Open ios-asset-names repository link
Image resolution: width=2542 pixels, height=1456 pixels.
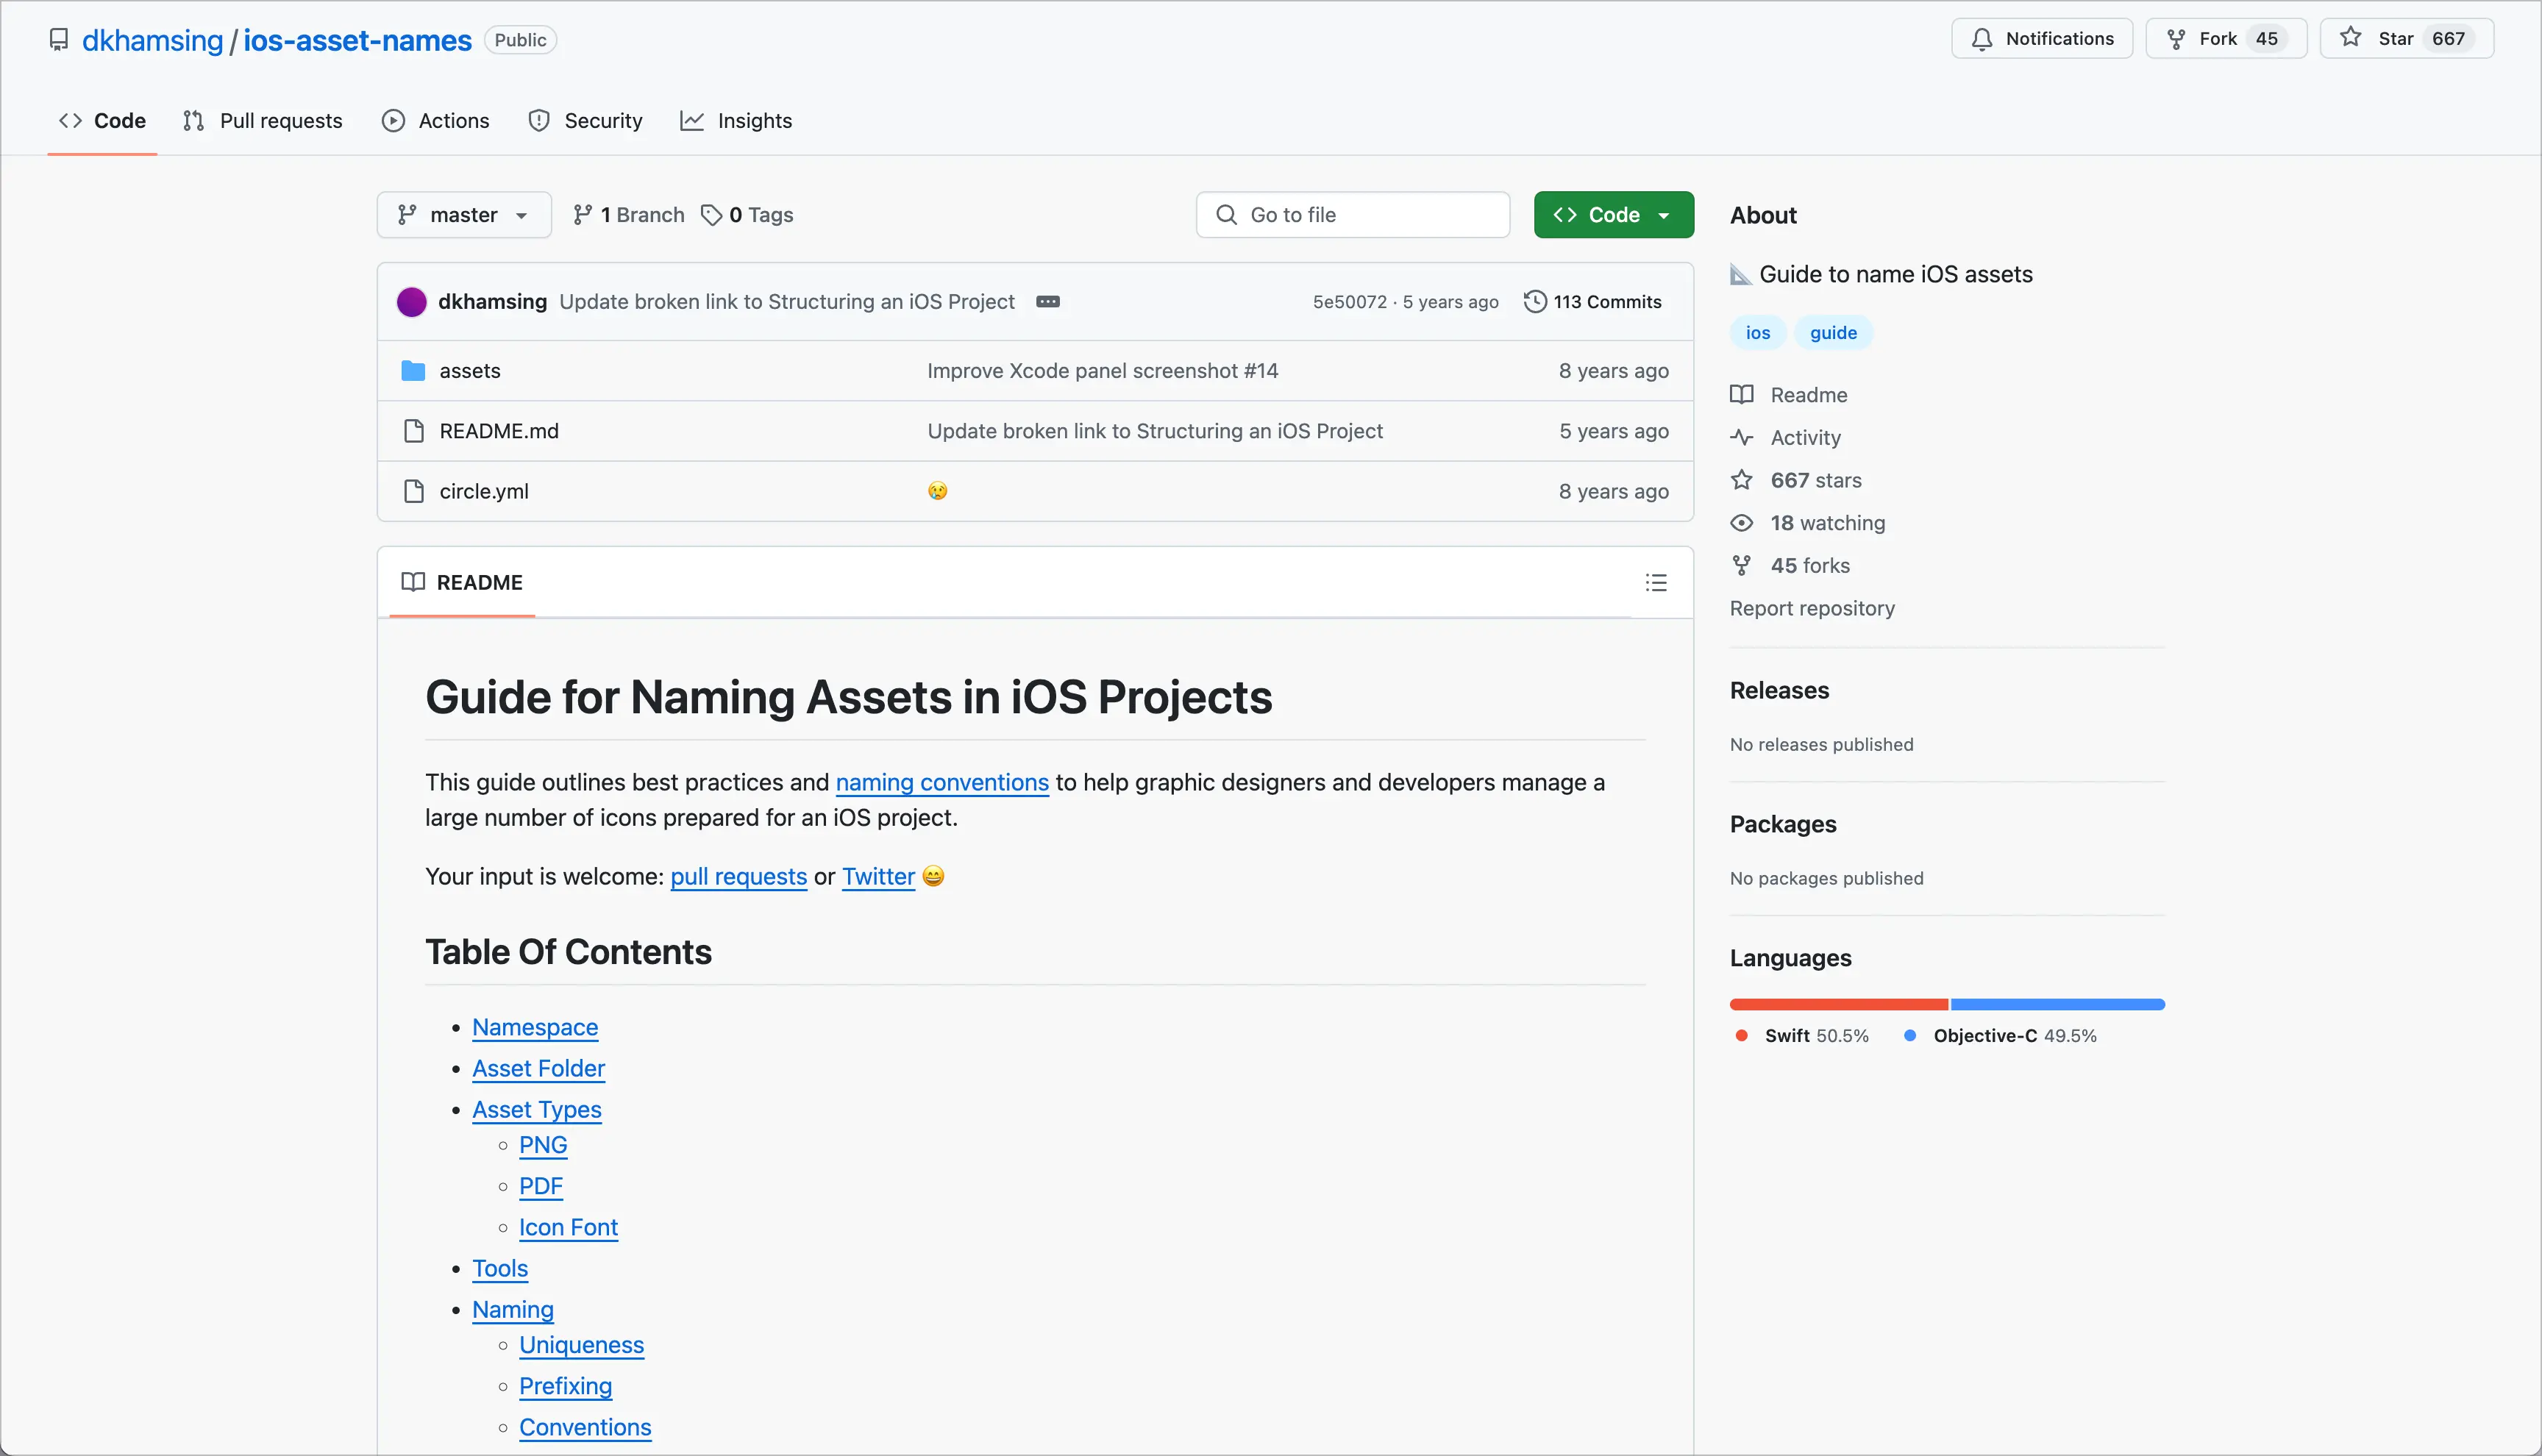(357, 40)
